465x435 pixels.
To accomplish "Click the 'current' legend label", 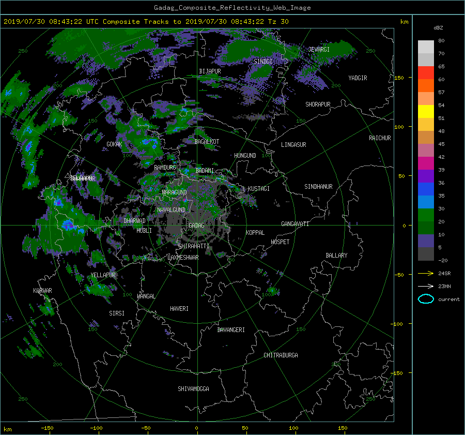I will coord(449,299).
